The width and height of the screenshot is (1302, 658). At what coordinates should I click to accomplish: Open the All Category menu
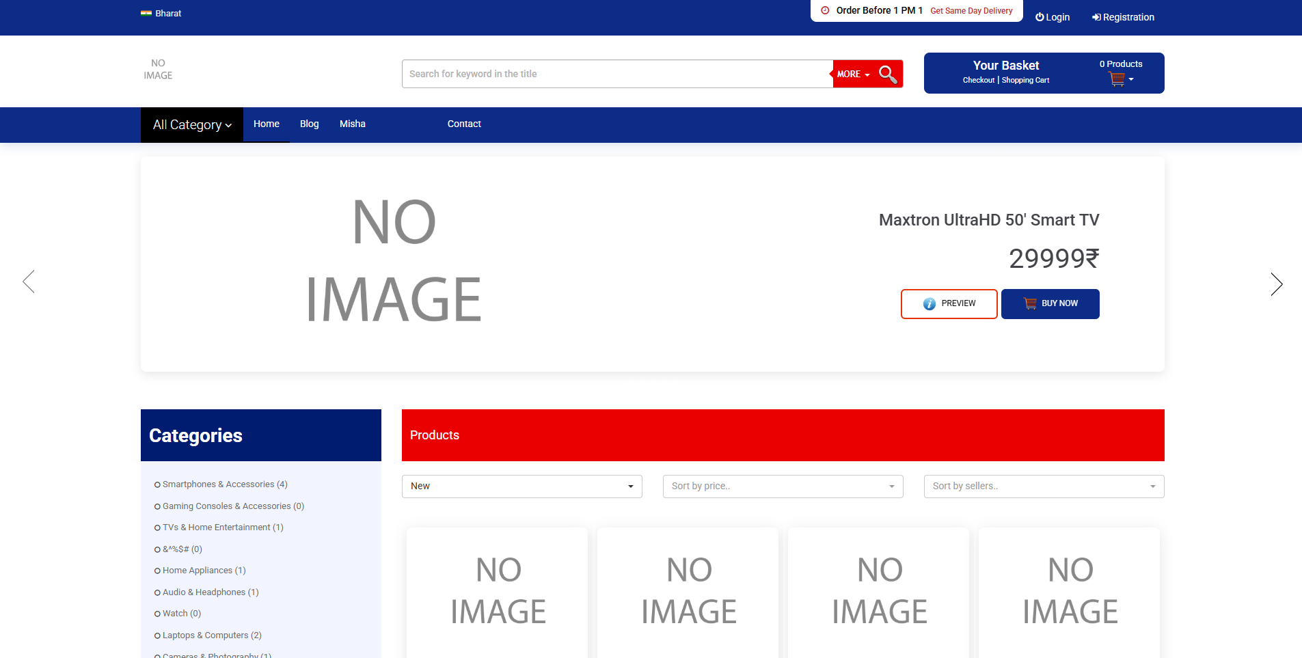point(192,124)
